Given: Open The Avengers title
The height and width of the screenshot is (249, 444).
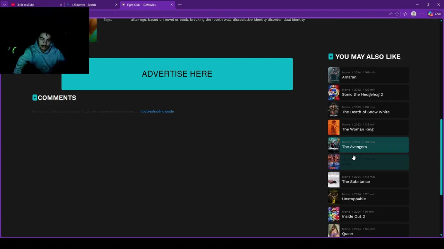Looking at the screenshot, I should pos(354,147).
